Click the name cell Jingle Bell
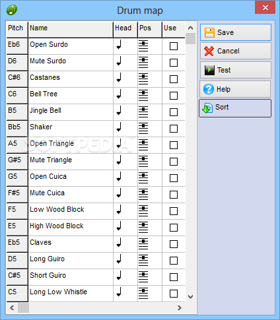Viewport: 280px width, 320px height. click(71, 112)
